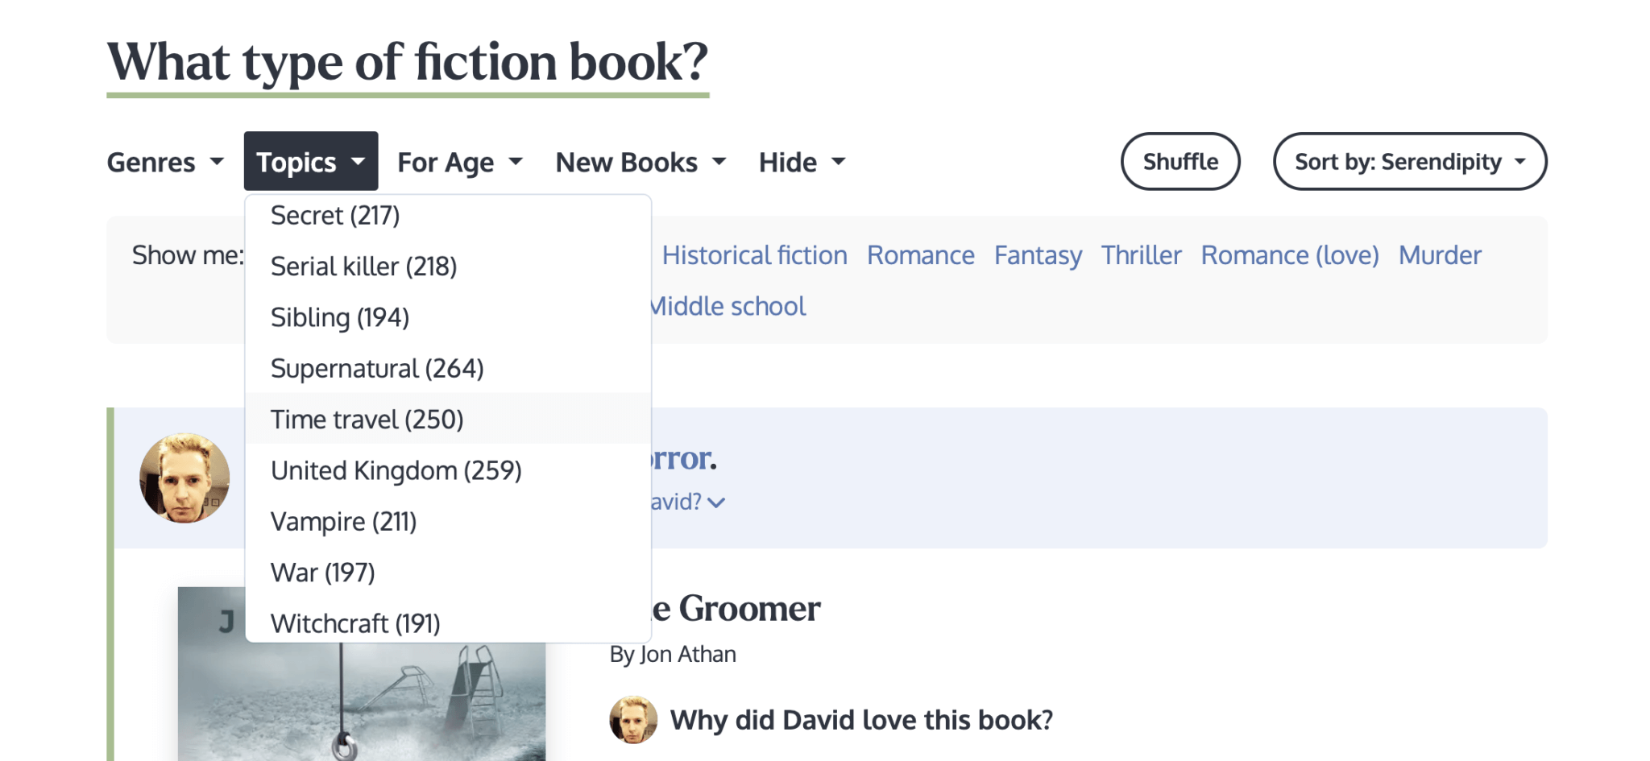The image size is (1650, 761).
Task: Change the Sort by: Serendipity option
Action: click(x=1409, y=161)
